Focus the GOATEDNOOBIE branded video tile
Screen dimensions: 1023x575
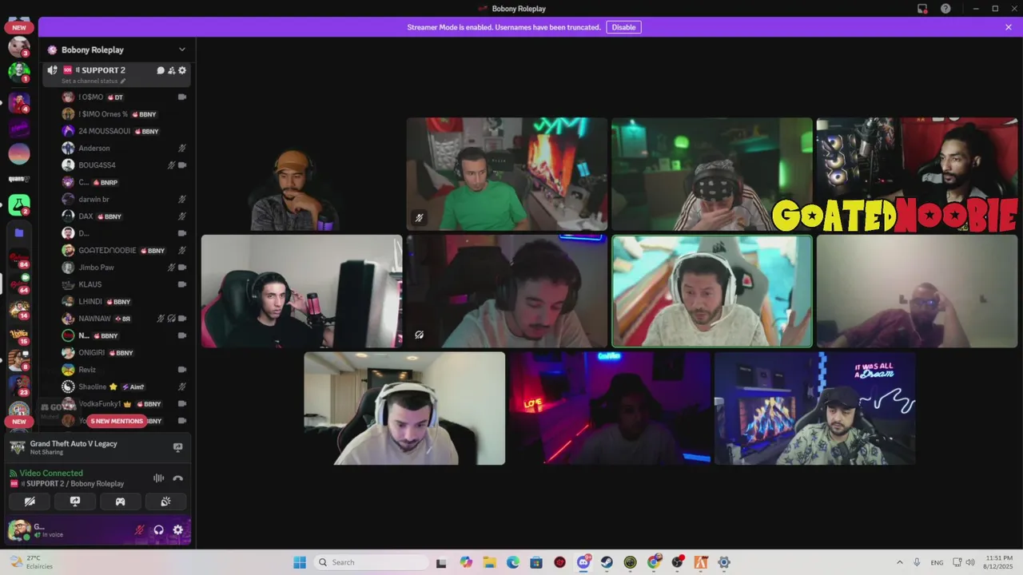pos(917,174)
